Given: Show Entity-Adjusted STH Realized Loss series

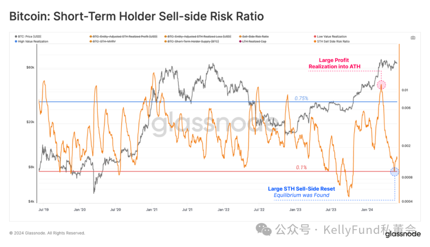Looking at the screenshot, I should point(198,37).
